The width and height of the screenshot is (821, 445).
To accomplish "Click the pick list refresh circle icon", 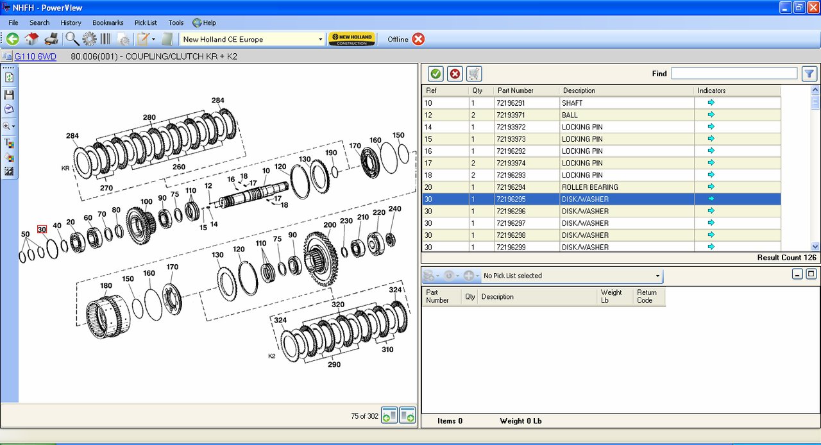I will tap(448, 276).
